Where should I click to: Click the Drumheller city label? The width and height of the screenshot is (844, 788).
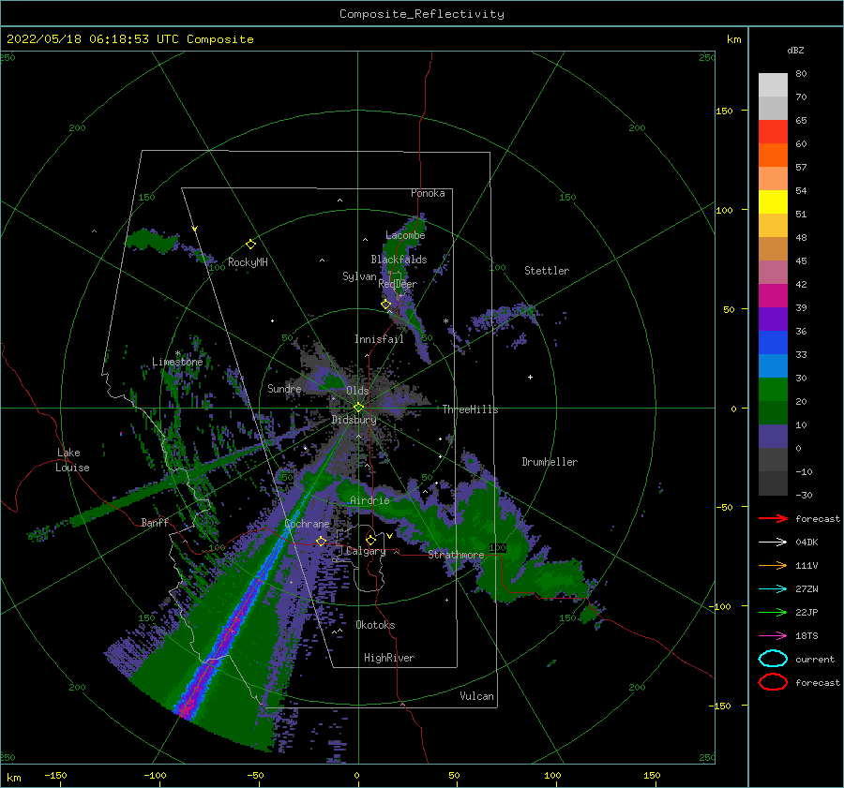pos(550,462)
